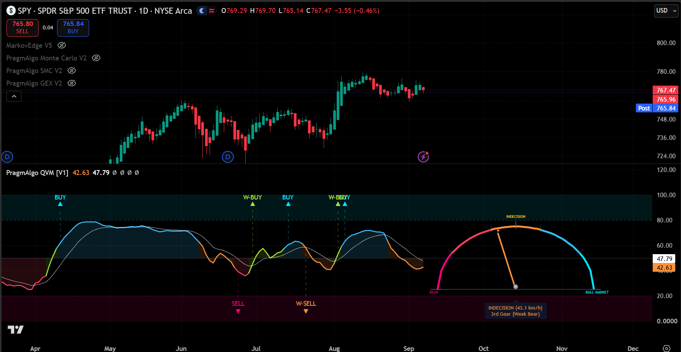Click the Oct label on time axis

pyautogui.click(x=483, y=348)
